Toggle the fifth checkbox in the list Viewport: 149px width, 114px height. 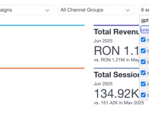143,84
